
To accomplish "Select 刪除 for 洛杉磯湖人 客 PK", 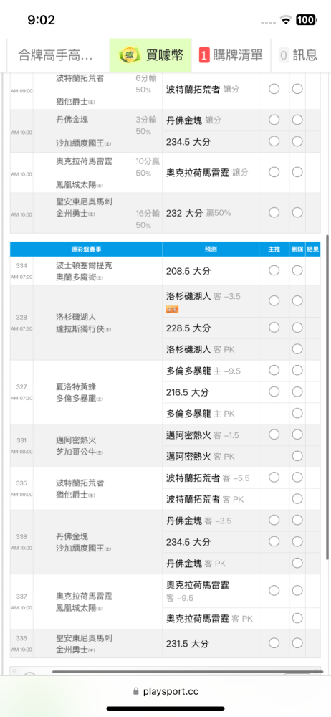I will [297, 349].
